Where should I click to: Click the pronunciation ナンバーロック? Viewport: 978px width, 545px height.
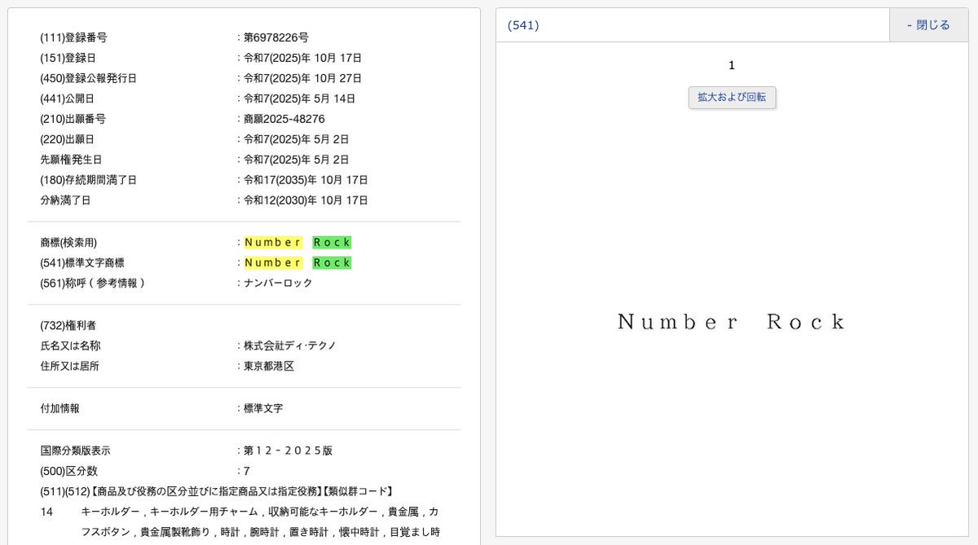click(278, 283)
